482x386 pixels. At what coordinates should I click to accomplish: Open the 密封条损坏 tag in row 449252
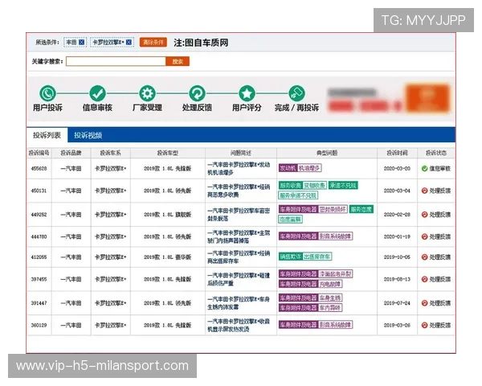tap(333, 209)
